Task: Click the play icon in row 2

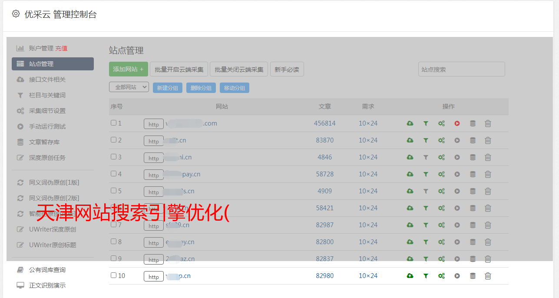Action: coord(457,140)
